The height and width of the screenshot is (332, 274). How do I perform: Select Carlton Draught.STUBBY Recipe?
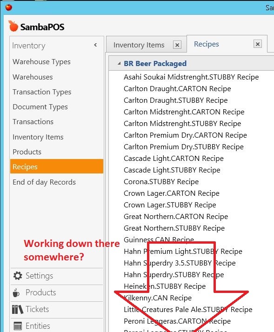176,100
